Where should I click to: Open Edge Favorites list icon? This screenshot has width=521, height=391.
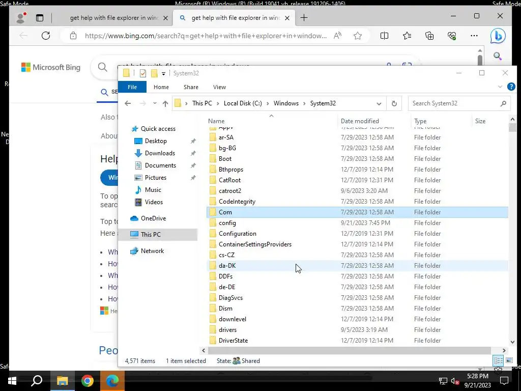(x=407, y=36)
